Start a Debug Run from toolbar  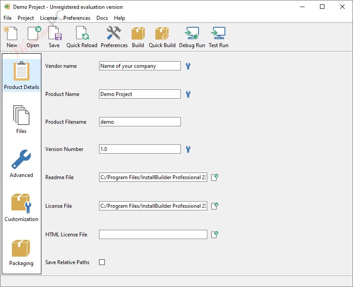pos(192,37)
